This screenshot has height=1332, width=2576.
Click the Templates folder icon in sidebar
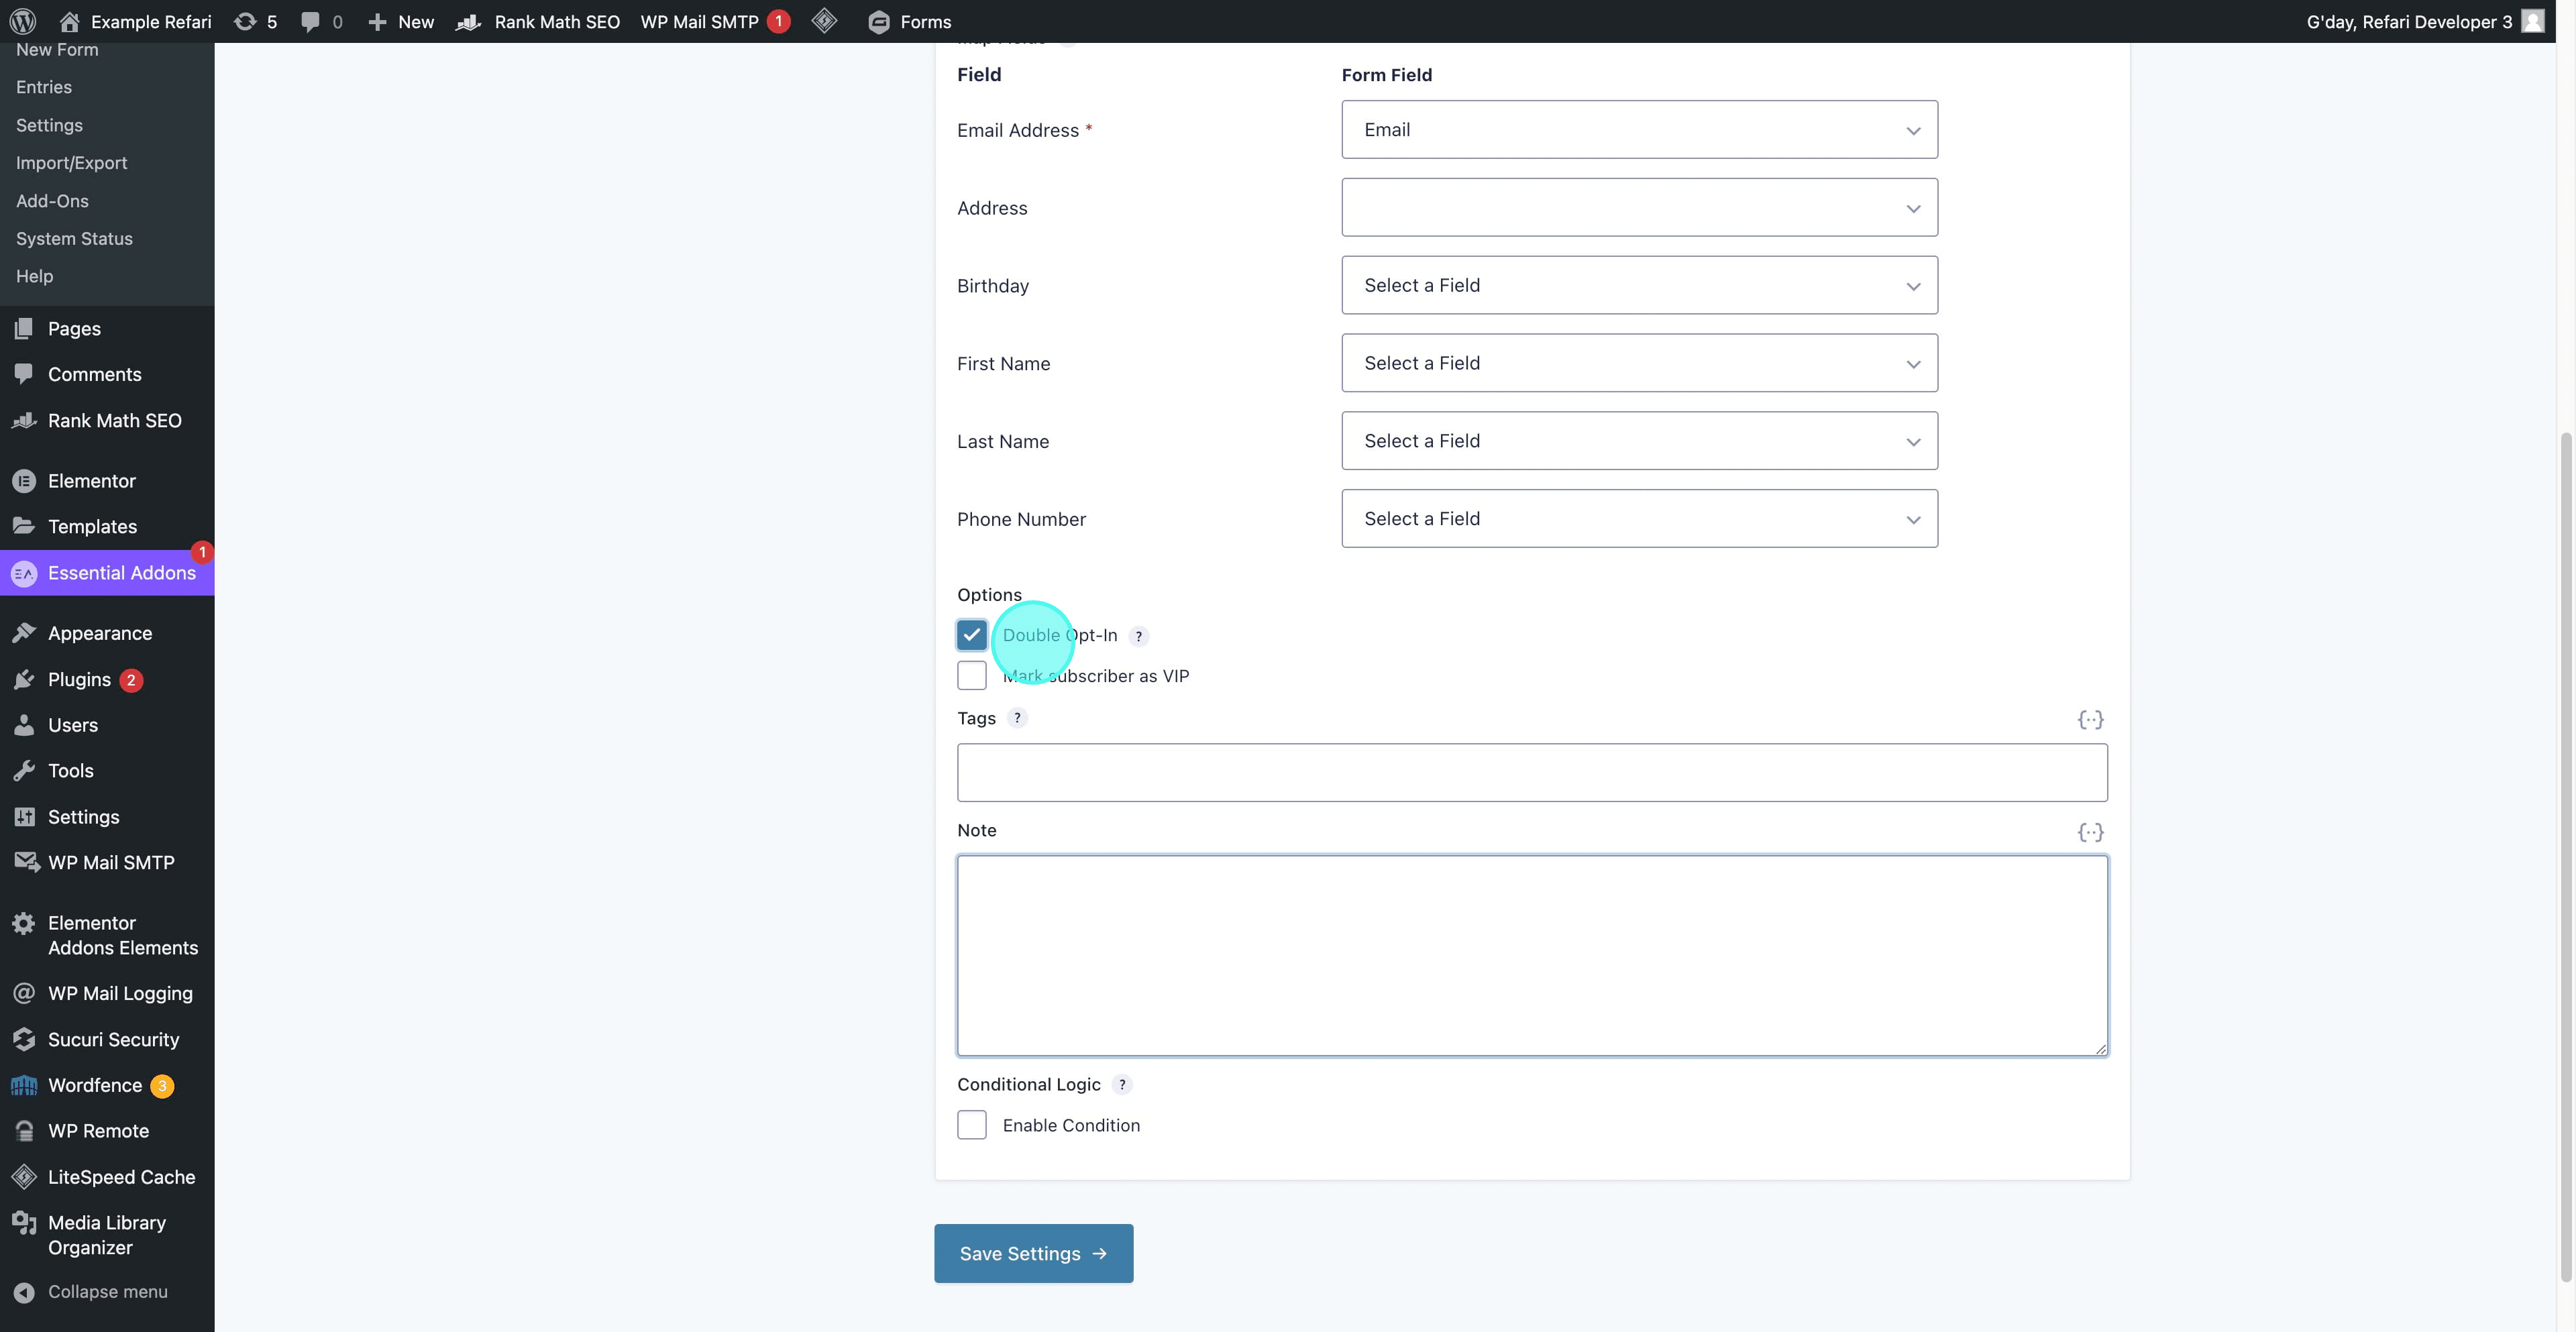pyautogui.click(x=24, y=526)
